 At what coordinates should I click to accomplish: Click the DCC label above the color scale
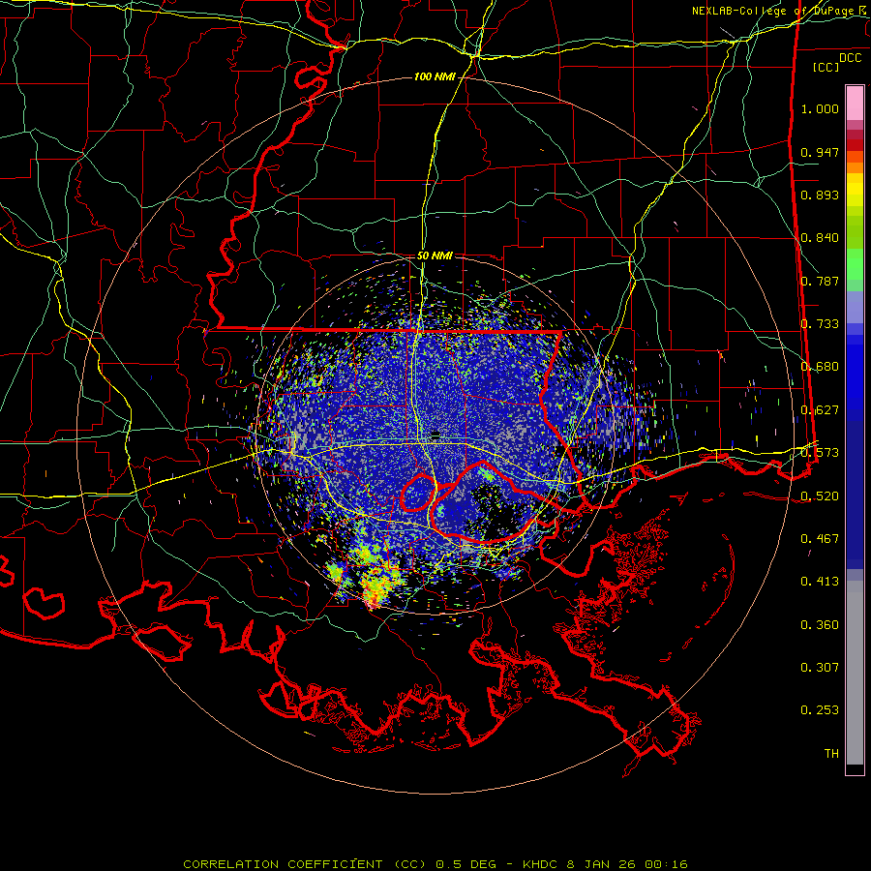coord(850,58)
